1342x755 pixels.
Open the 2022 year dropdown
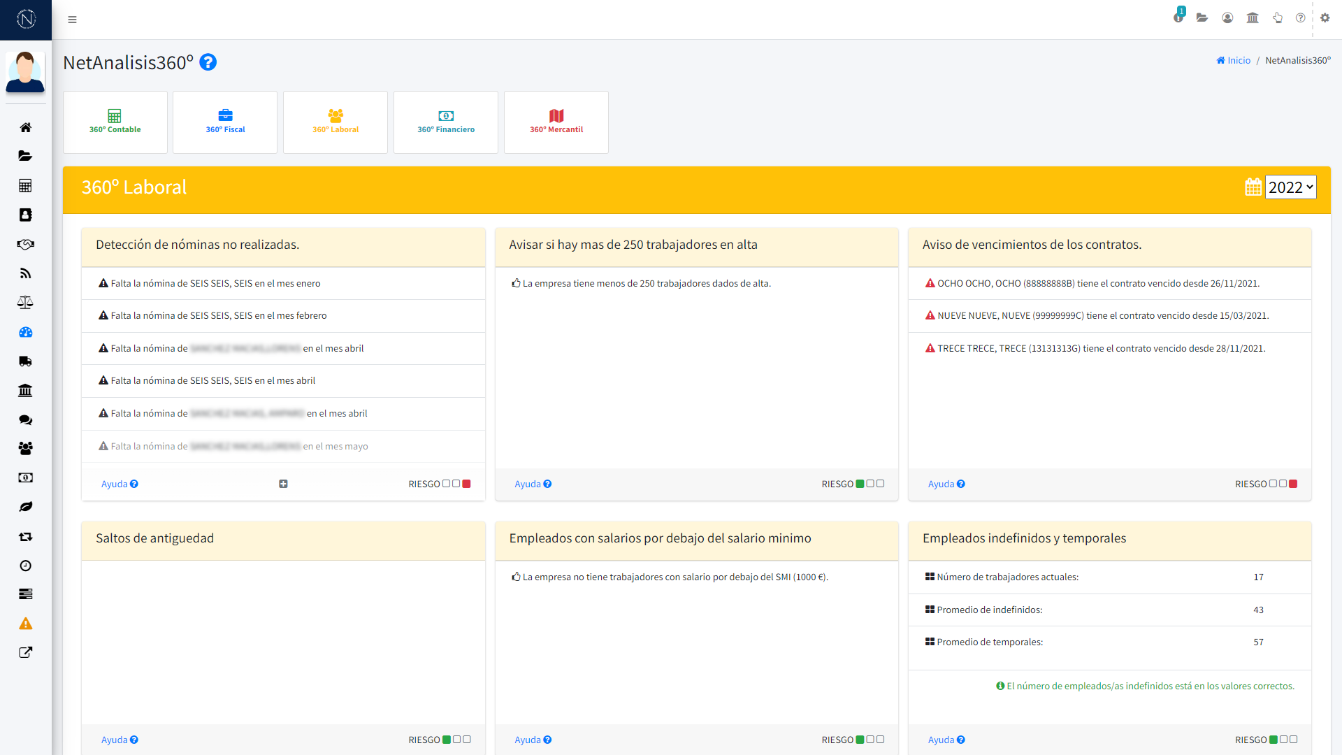pos(1290,187)
